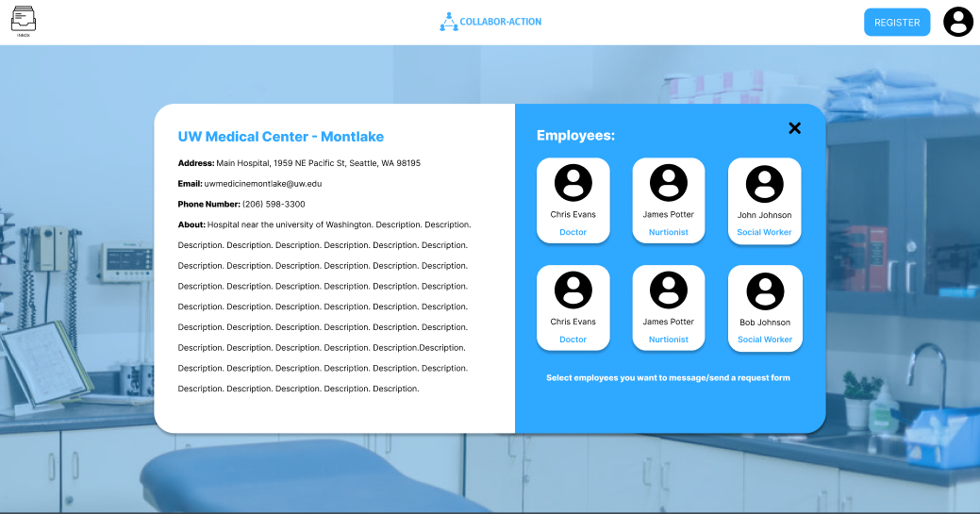
Task: Click the phone number (206) 598-3300
Action: click(x=274, y=205)
